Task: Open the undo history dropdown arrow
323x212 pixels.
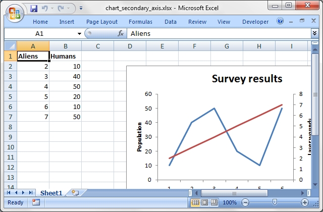Action: tap(52, 8)
